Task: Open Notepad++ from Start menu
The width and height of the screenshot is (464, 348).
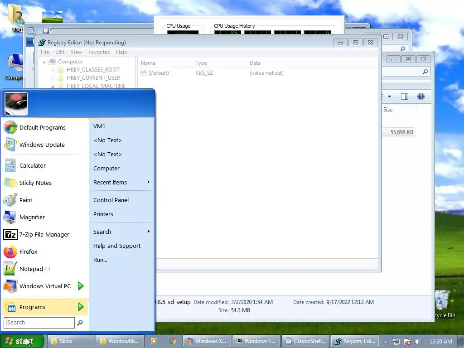Action: click(44, 269)
